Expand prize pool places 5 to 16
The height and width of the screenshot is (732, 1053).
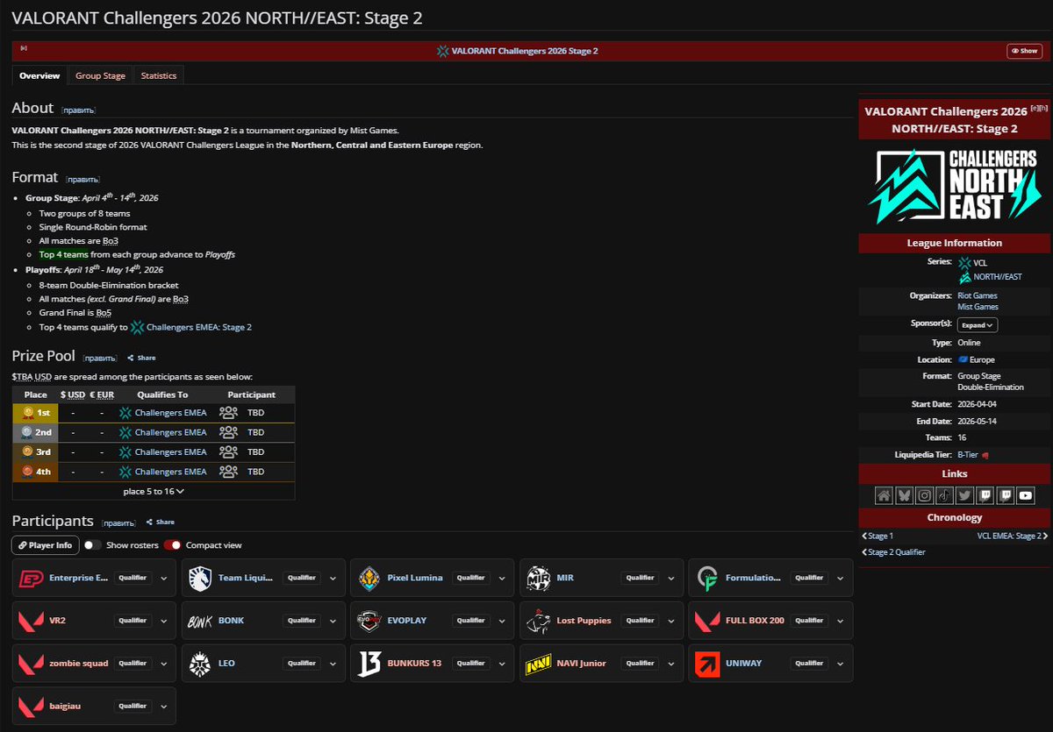[x=154, y=491]
